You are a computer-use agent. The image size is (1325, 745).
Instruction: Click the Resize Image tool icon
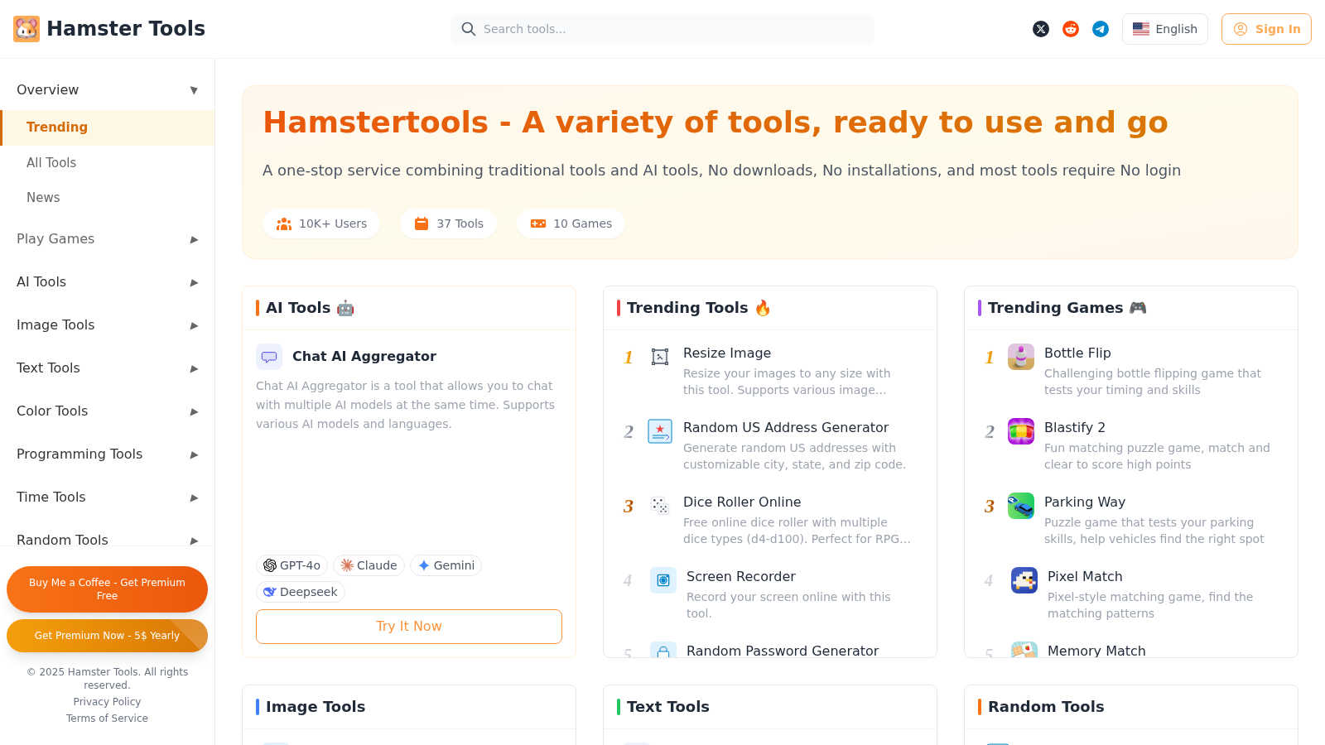660,357
